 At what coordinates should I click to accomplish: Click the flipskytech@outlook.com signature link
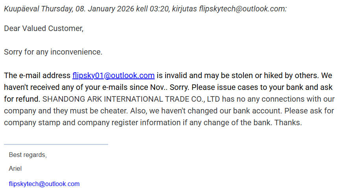[44, 184]
